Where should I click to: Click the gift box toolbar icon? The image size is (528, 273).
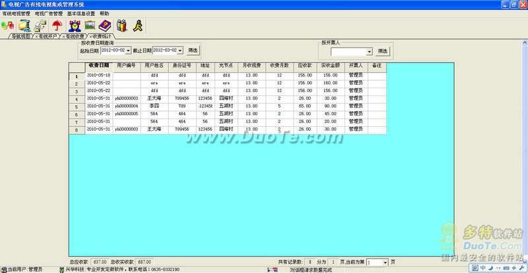[x=121, y=26]
